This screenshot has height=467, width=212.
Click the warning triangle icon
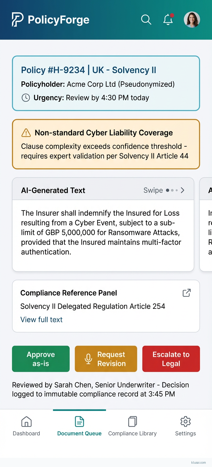pyautogui.click(x=26, y=133)
